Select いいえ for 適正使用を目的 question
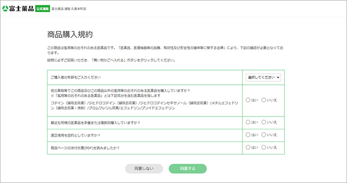This screenshot has height=183, width=347. point(264,135)
